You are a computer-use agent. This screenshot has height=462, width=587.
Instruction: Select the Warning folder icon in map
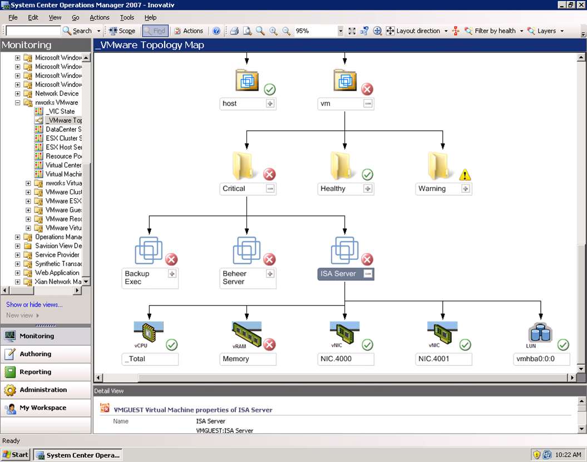pos(439,165)
